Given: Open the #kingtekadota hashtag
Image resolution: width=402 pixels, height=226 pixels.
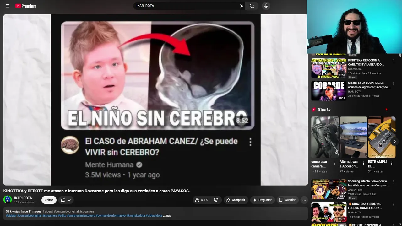Looking at the screenshot, I should [x=136, y=216].
